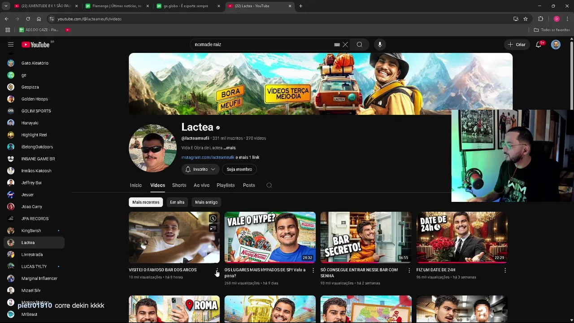Open the JPA RECORDS subscription

pos(34,218)
